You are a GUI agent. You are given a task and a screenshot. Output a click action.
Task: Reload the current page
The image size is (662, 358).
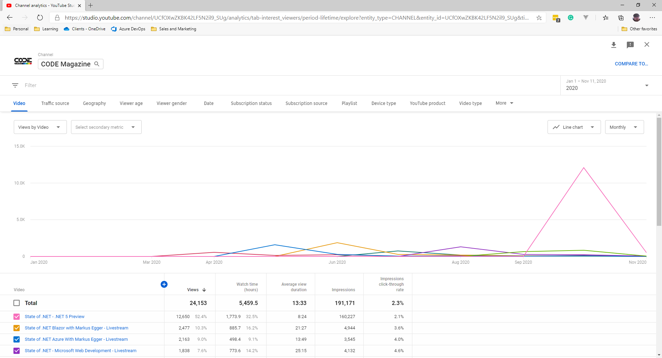[x=40, y=18]
